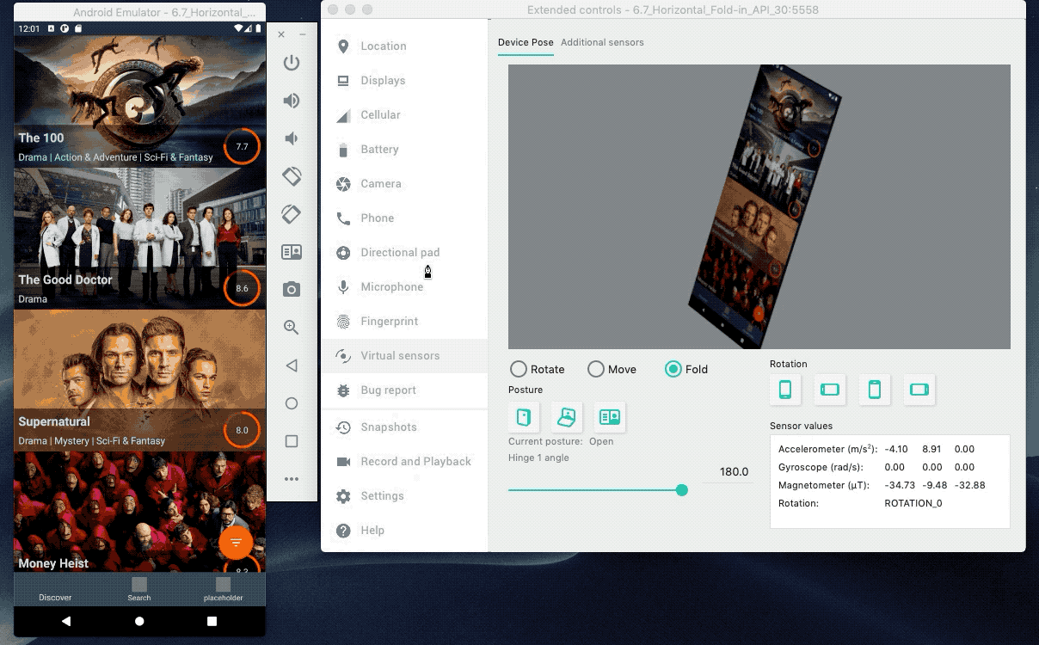
Task: Click the Hinge 1 angle slider handle
Action: tap(682, 490)
